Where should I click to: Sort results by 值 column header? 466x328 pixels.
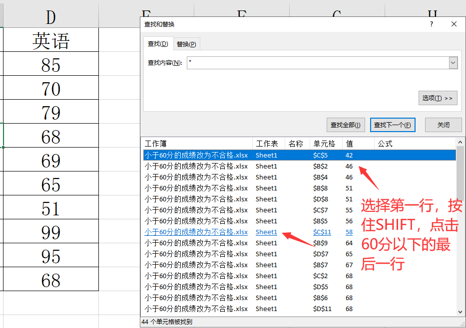click(358, 144)
